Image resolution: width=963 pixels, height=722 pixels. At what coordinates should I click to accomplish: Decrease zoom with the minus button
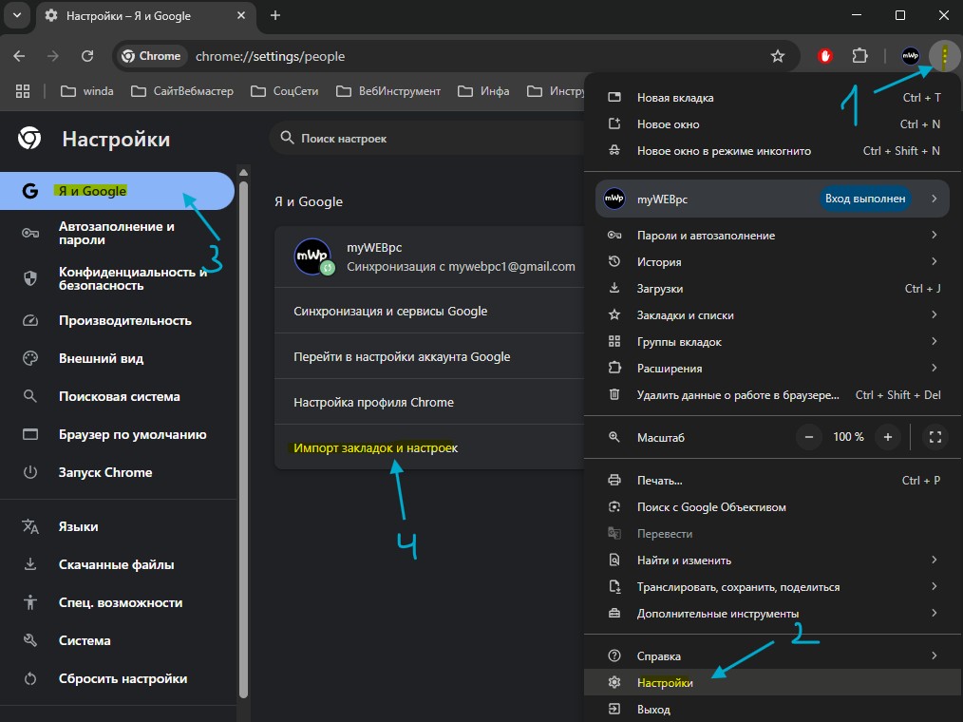[809, 437]
